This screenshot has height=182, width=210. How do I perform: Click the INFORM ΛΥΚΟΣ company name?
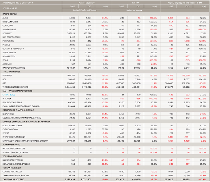(9, 29)
